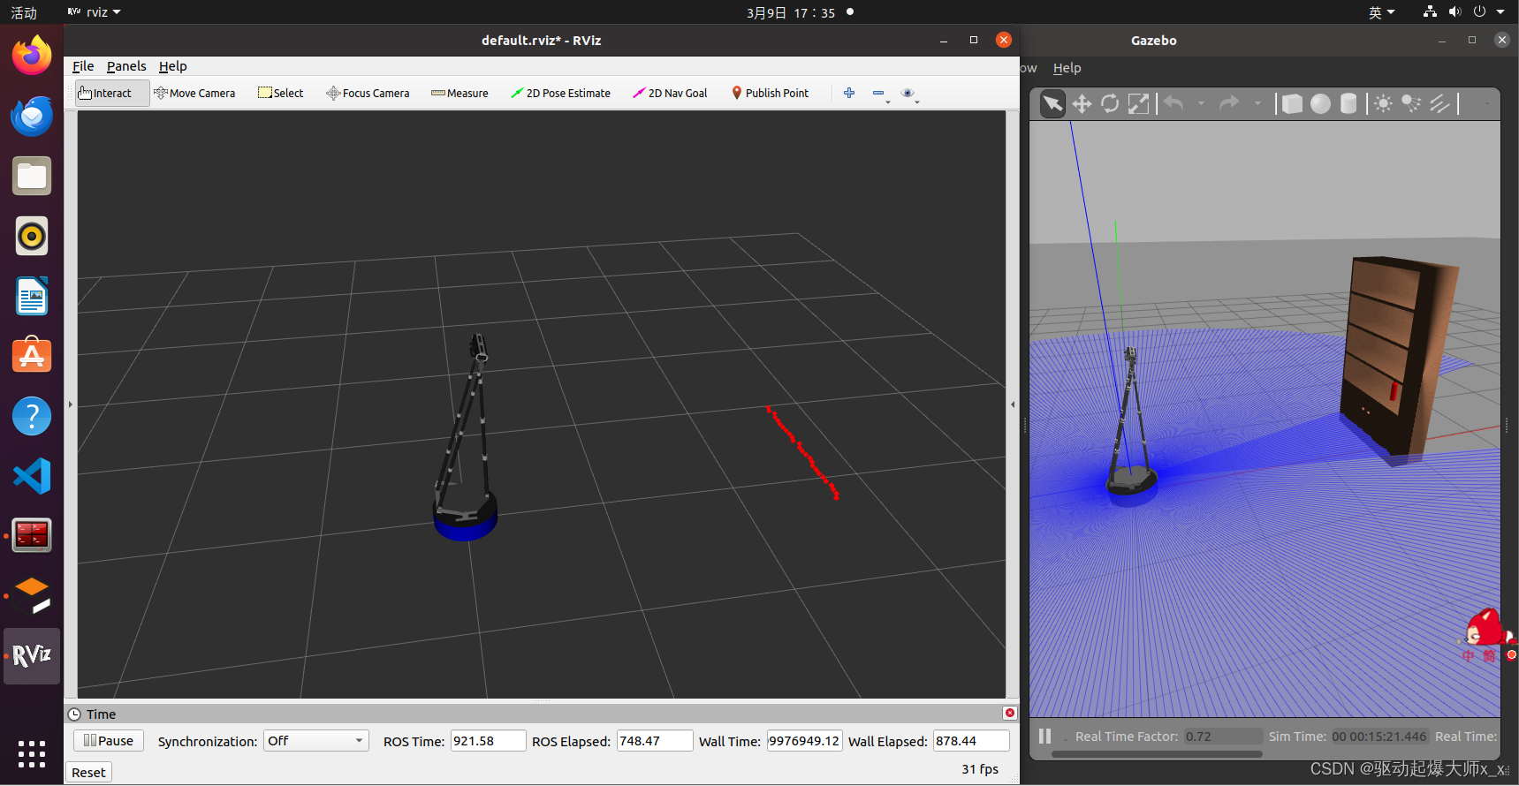Launch Visual Studio Code from dock

pyautogui.click(x=32, y=476)
